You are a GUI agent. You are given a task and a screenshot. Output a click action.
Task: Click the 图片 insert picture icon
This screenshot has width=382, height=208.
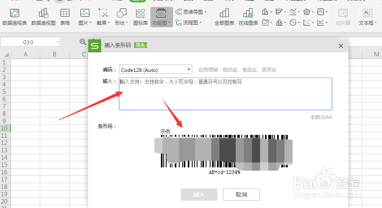pyautogui.click(x=85, y=13)
